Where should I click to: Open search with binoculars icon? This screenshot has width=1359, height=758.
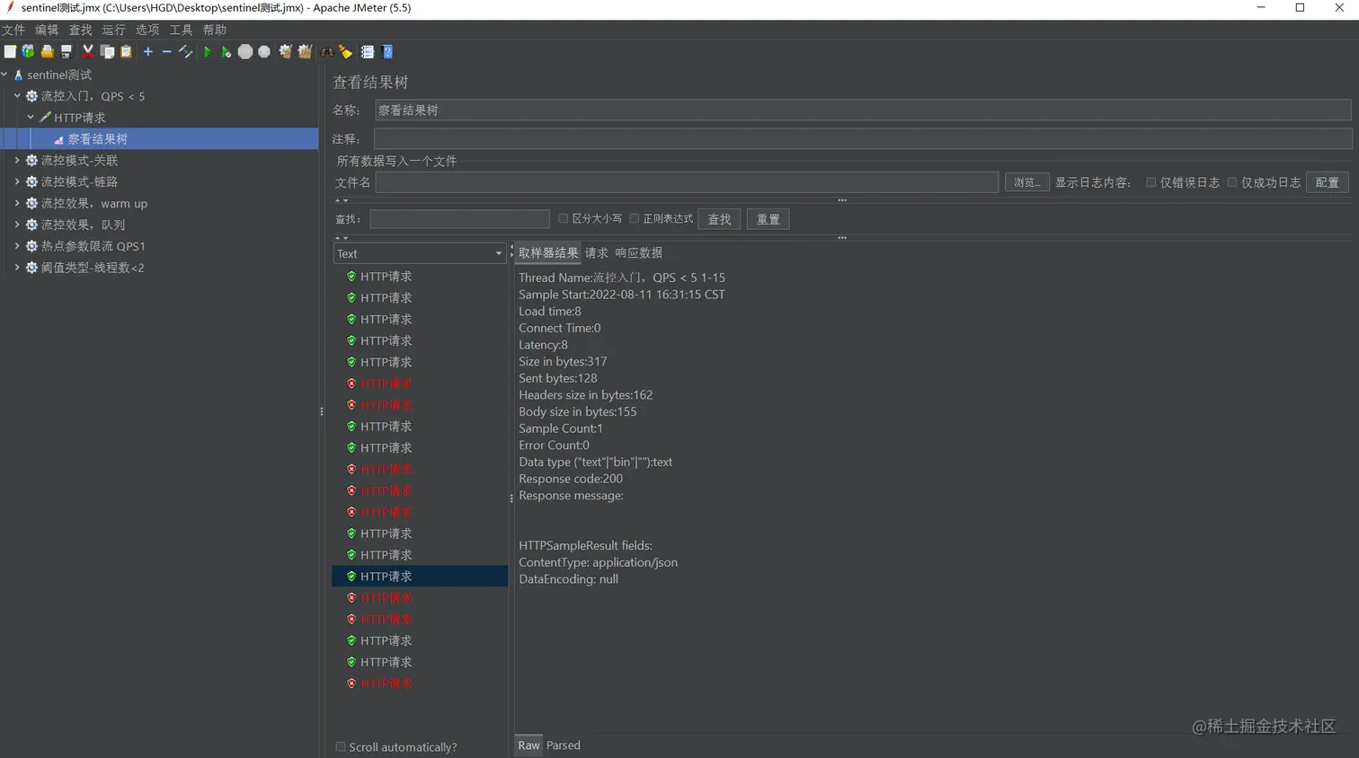point(327,52)
